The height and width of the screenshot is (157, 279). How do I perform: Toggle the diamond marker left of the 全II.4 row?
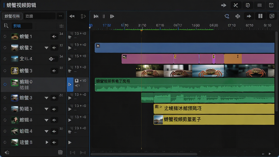(5, 59)
